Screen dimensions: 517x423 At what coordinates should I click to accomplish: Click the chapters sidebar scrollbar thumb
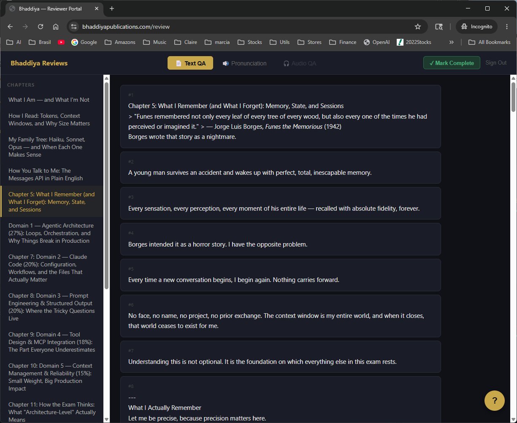106,186
